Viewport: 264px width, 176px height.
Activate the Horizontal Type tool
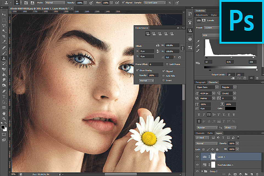click(4, 97)
